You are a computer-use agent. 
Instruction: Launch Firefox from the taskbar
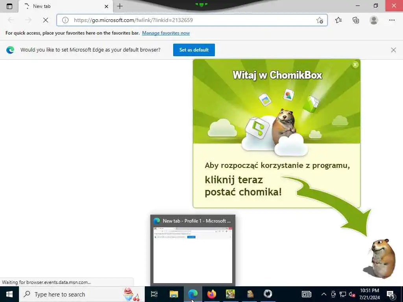tap(212, 294)
